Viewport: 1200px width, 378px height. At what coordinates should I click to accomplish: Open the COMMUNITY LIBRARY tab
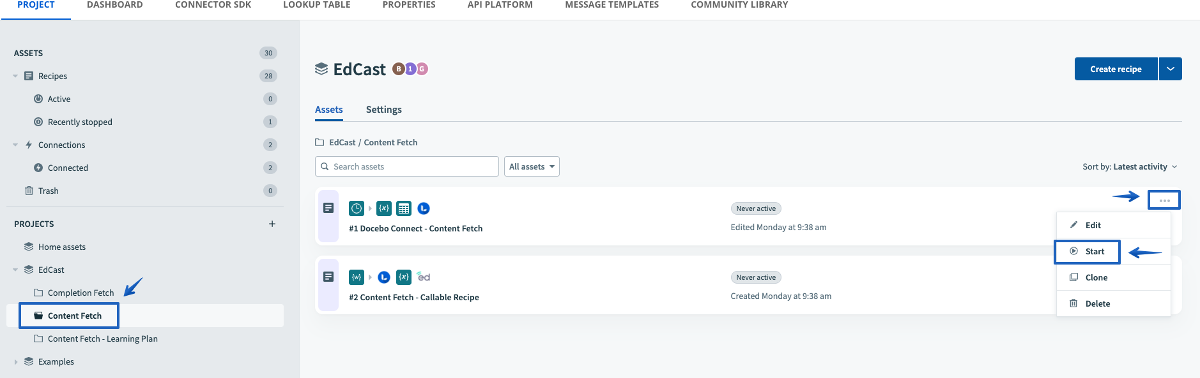739,5
